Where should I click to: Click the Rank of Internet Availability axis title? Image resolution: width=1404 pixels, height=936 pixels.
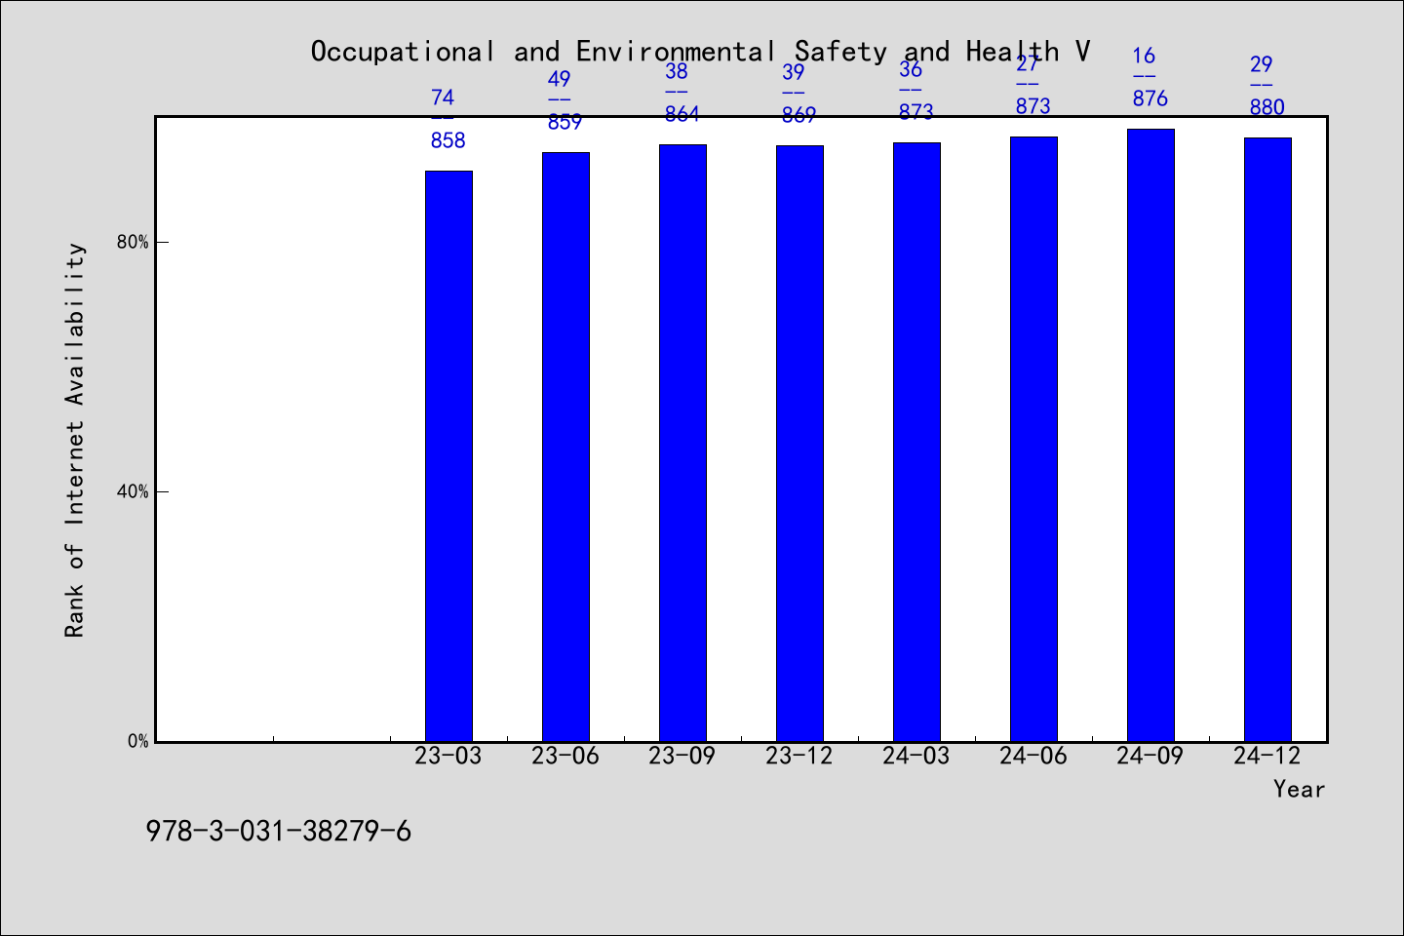(x=75, y=440)
